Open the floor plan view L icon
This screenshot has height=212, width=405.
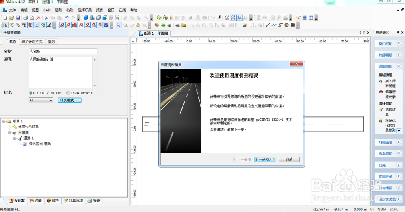[92, 17]
